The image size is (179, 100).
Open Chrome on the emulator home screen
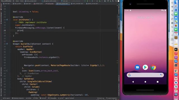coord(153,67)
